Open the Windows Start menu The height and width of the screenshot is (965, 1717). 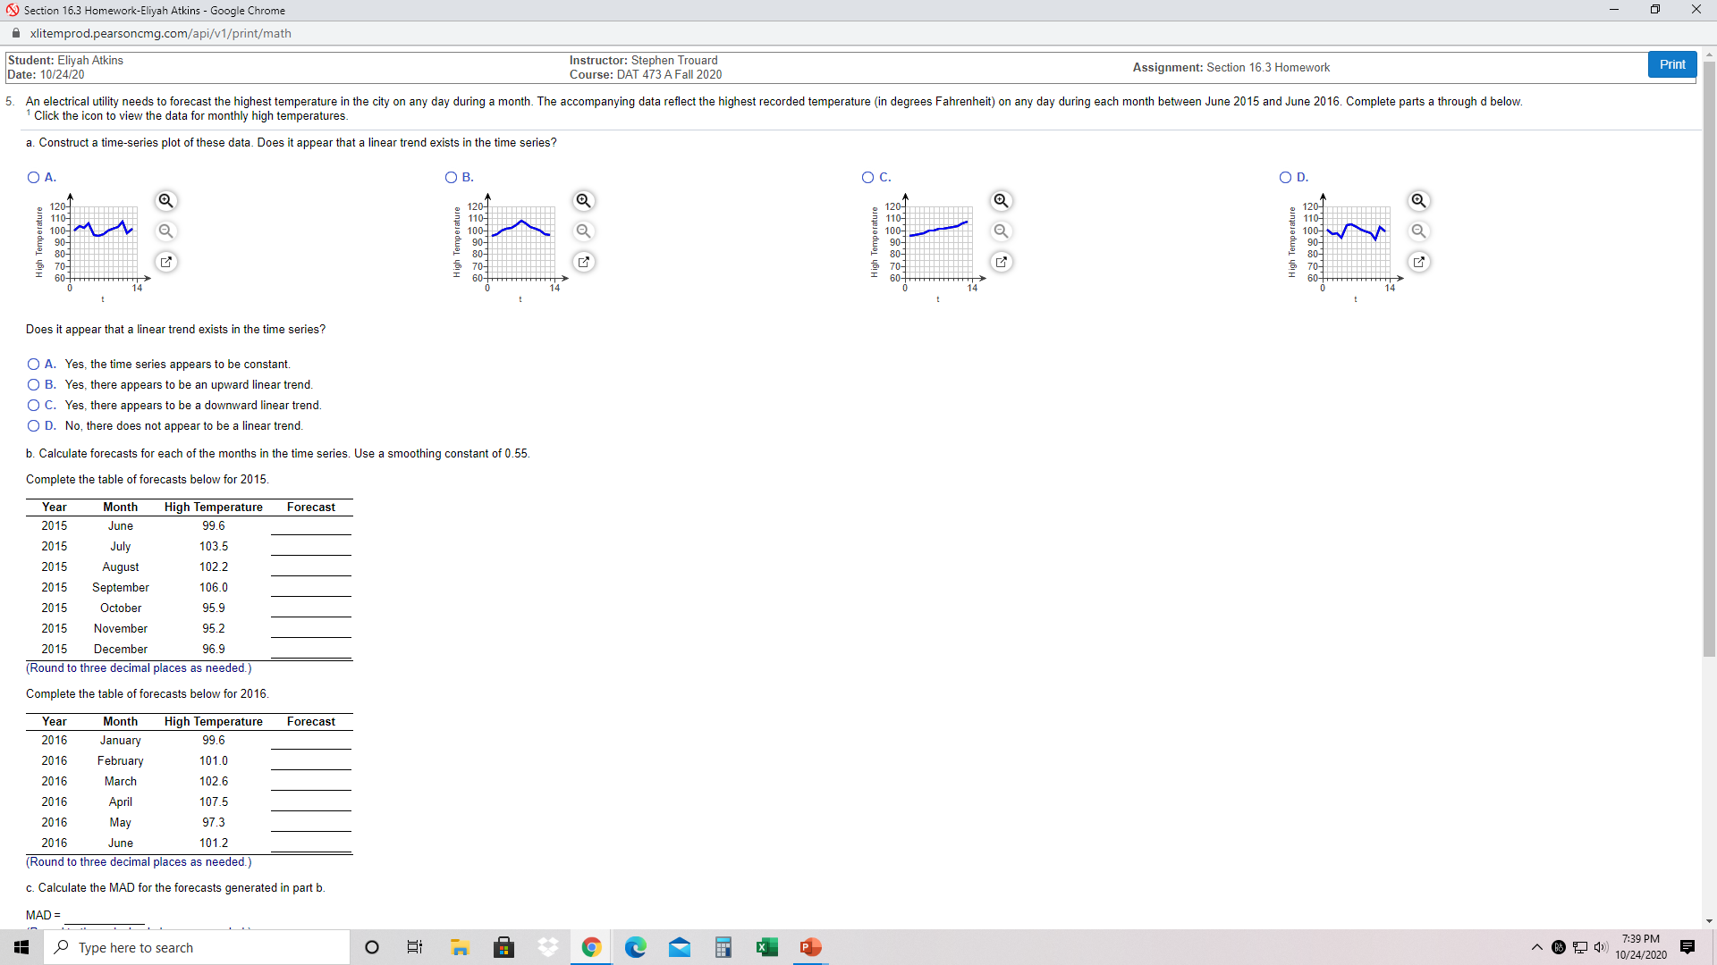pos(21,947)
